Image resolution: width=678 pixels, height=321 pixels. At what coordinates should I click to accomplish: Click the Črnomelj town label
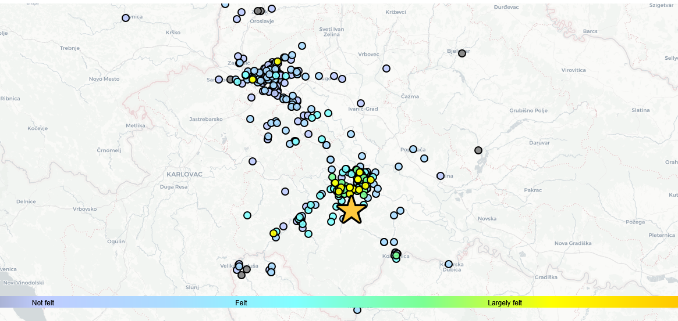[x=109, y=150]
